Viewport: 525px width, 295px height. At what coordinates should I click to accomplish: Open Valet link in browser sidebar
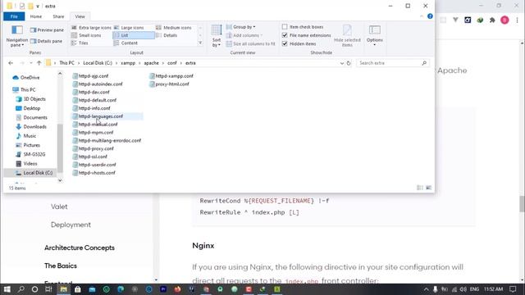click(x=59, y=206)
